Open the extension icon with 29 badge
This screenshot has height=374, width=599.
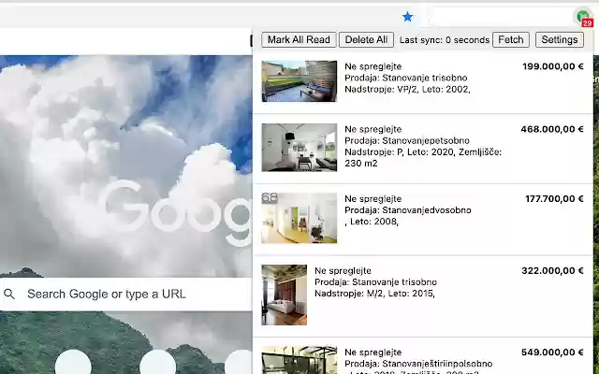(x=583, y=17)
